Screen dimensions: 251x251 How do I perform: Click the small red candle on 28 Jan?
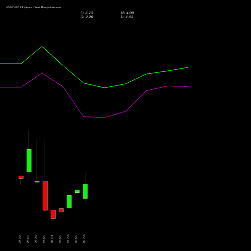point(21,177)
